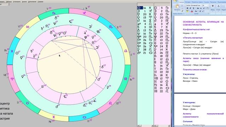226x127 pixels.
Task: Click the Virgo sign segment on wheel
Action: (126, 79)
